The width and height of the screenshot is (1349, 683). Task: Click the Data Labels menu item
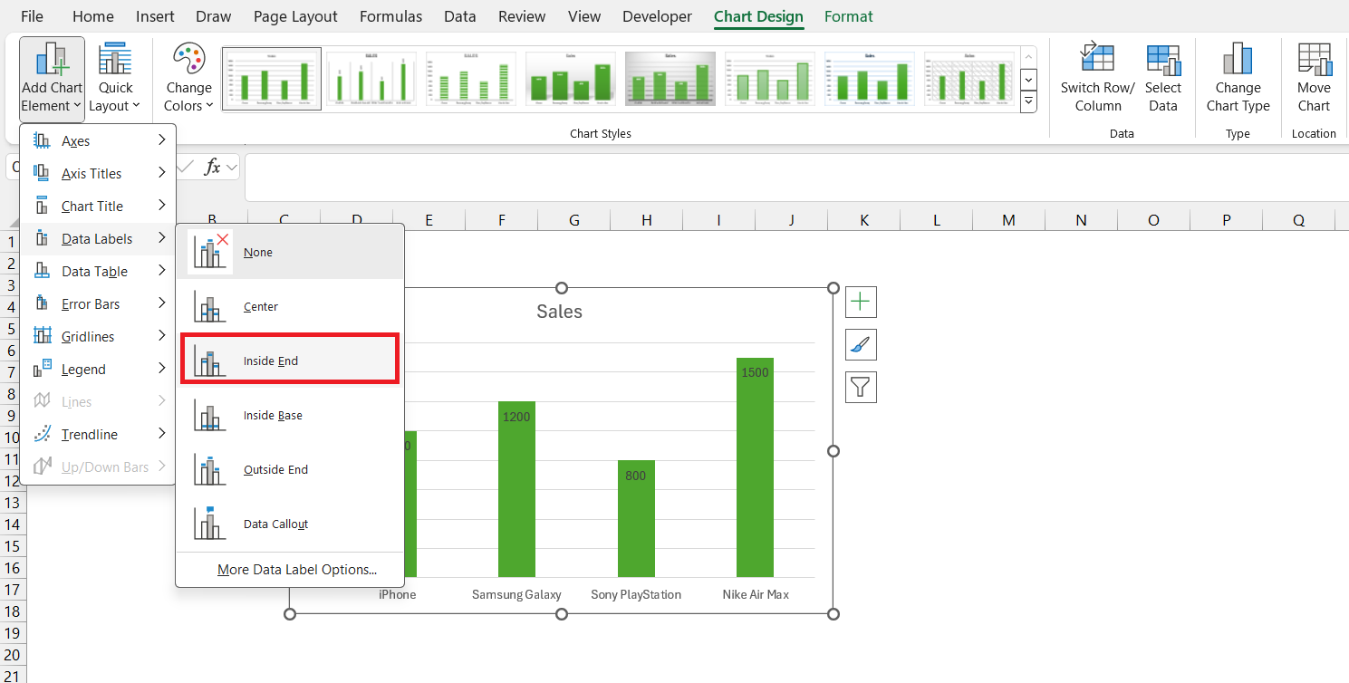coord(98,239)
